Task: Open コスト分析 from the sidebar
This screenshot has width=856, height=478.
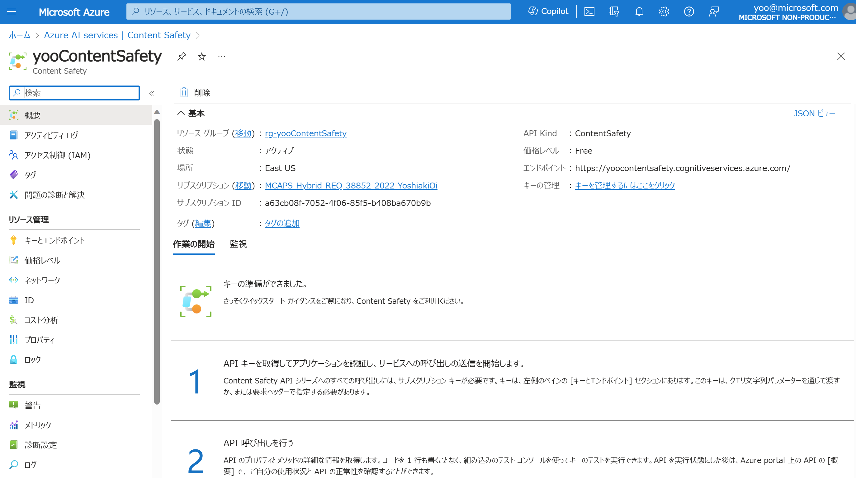Action: click(x=41, y=320)
